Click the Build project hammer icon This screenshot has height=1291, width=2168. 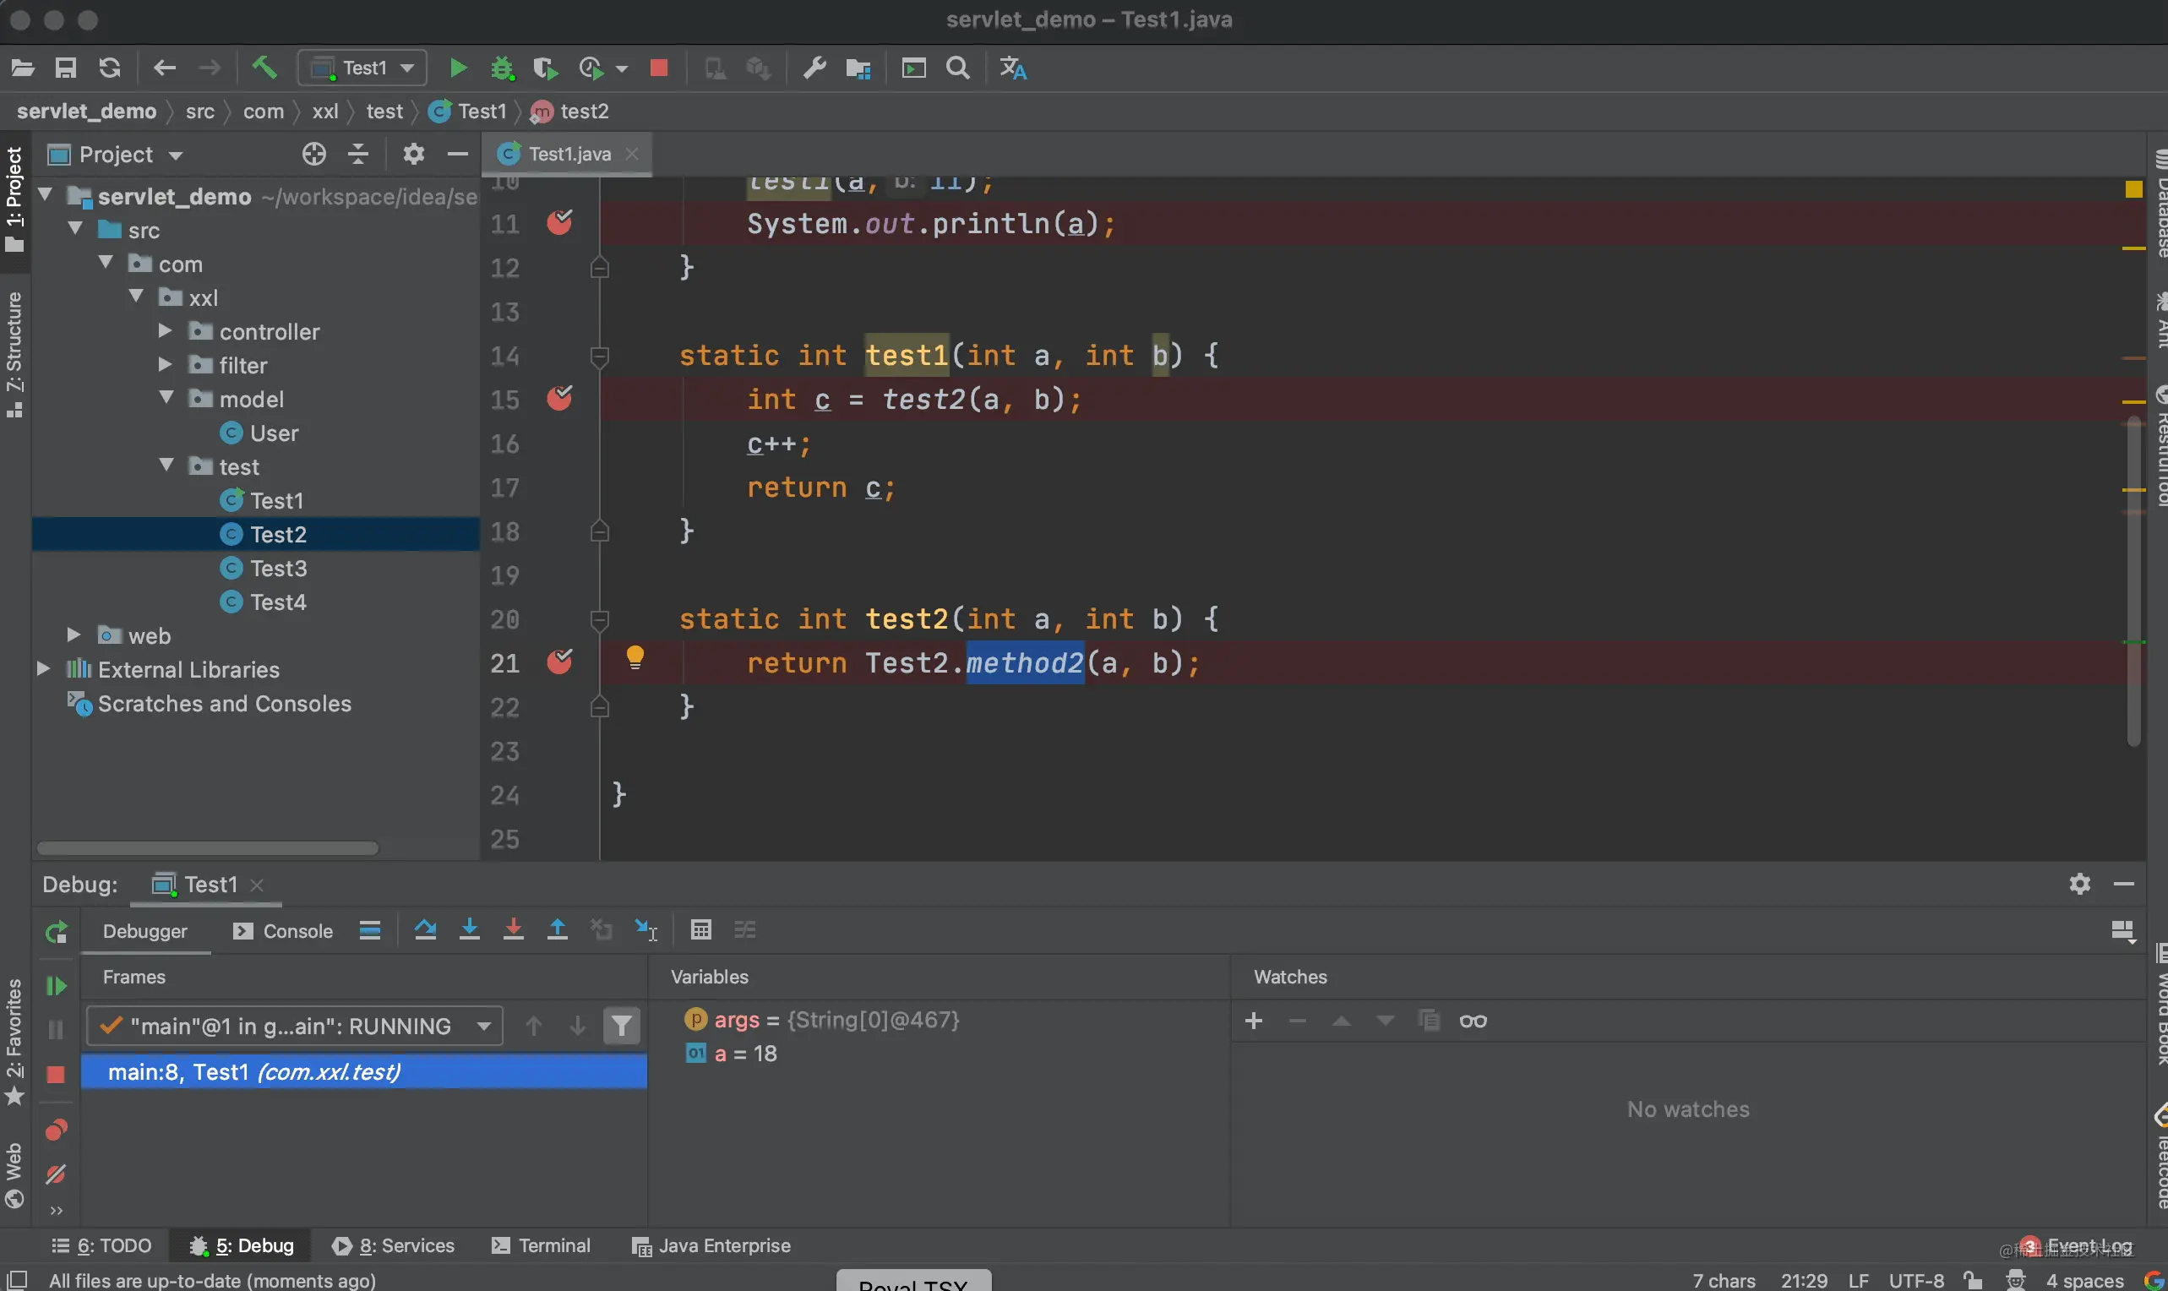pyautogui.click(x=264, y=68)
